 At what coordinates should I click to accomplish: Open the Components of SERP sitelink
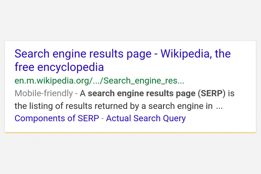coord(57,118)
